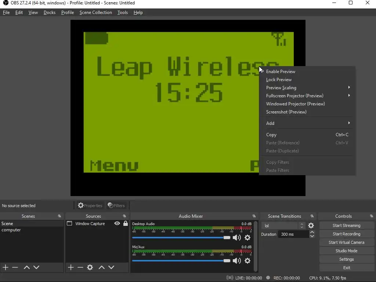The width and height of the screenshot is (376, 282).
Task: Mute Mic/Aux speaker
Action: pyautogui.click(x=237, y=261)
